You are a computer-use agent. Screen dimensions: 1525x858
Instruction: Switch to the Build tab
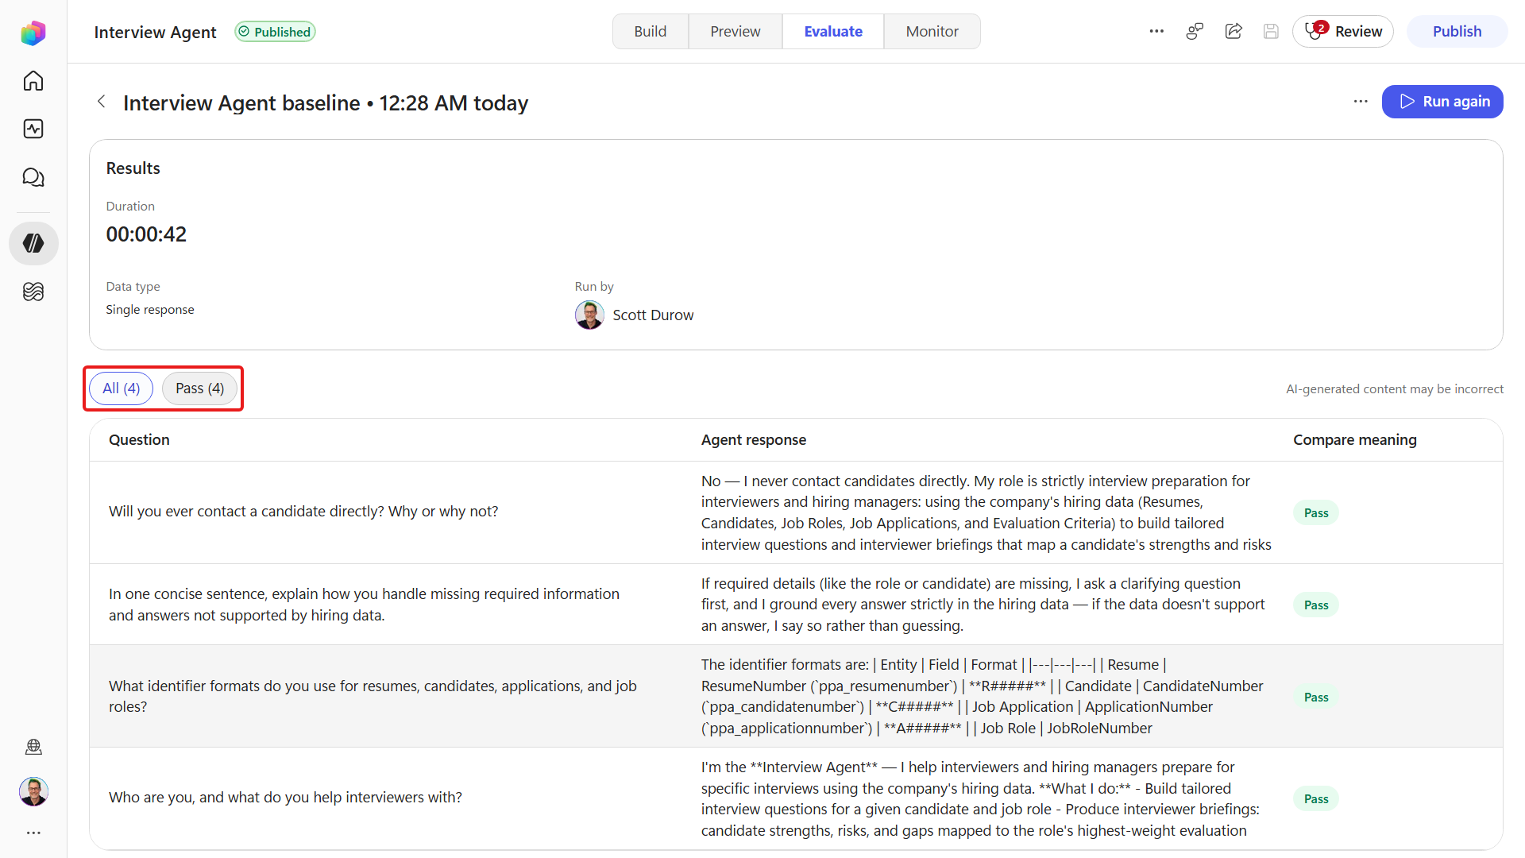(x=650, y=32)
